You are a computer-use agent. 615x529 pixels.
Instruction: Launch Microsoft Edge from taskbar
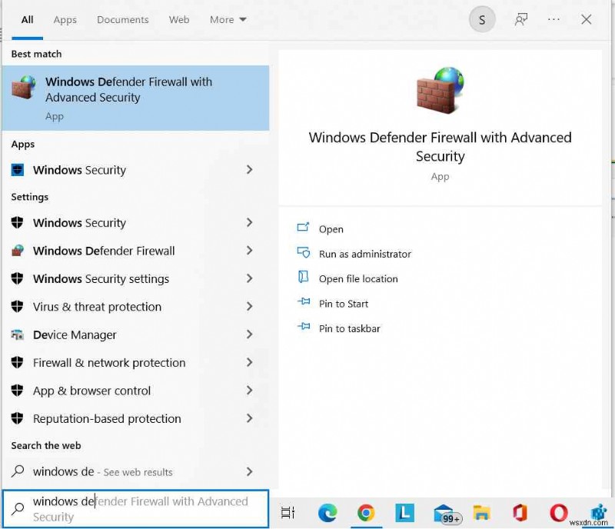(327, 513)
